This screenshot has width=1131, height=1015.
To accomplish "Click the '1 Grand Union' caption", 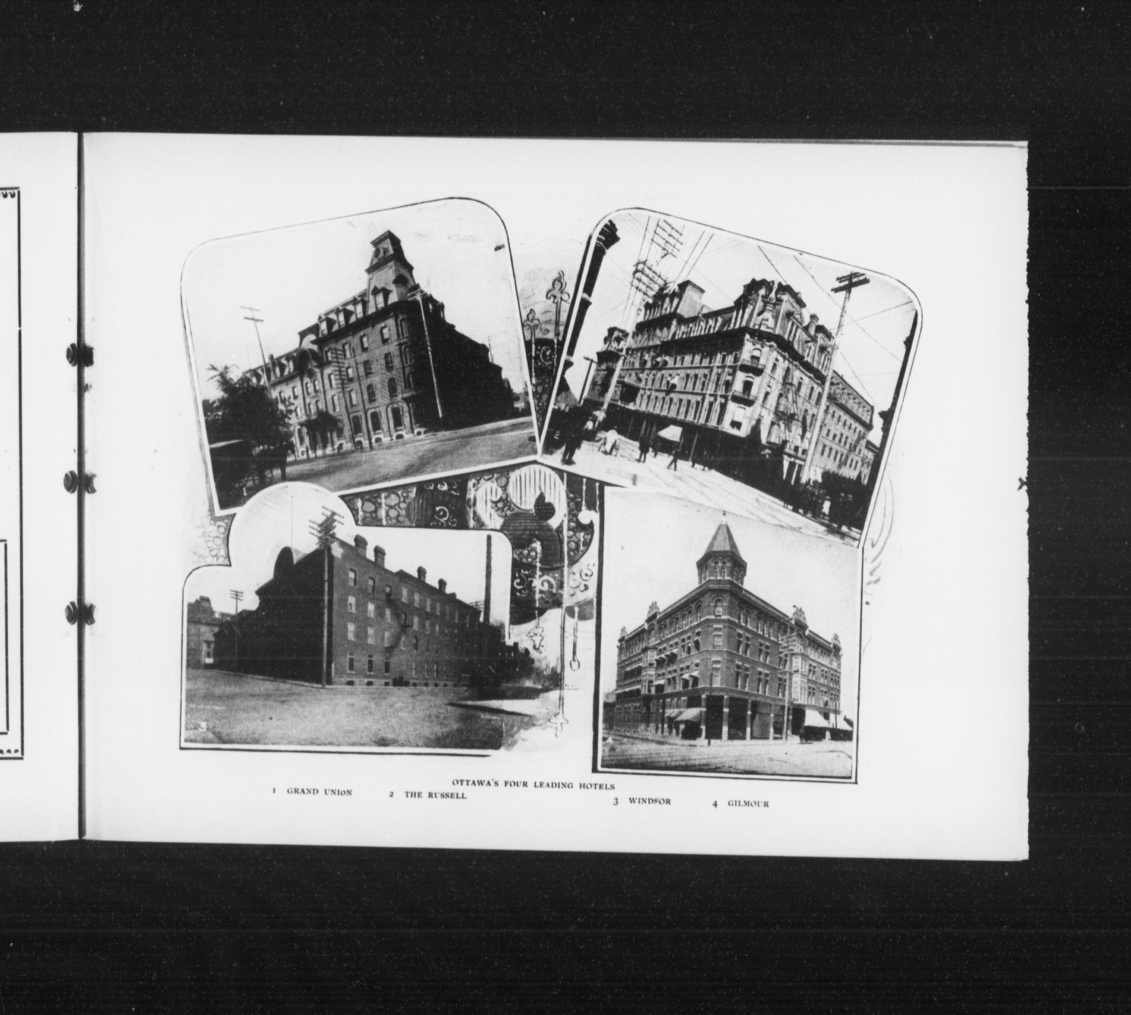I will 313,792.
